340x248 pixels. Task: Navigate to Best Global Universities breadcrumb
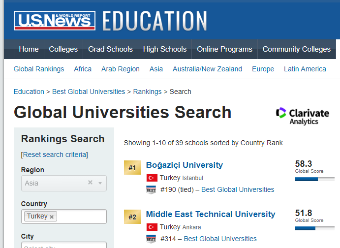tap(89, 92)
